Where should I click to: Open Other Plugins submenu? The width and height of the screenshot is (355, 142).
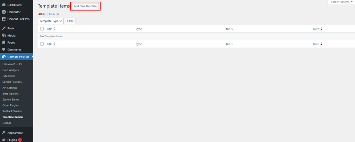[11, 105]
